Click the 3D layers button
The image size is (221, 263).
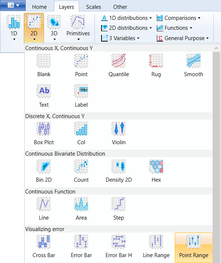coord(54,28)
